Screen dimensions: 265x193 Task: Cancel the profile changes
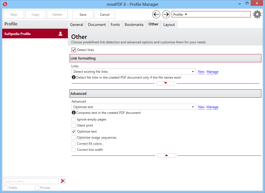coord(105,14)
